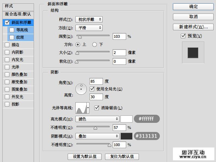Expand the 高光模式 dropdown showing 滤色
The width and height of the screenshot is (216, 162).
98,119
